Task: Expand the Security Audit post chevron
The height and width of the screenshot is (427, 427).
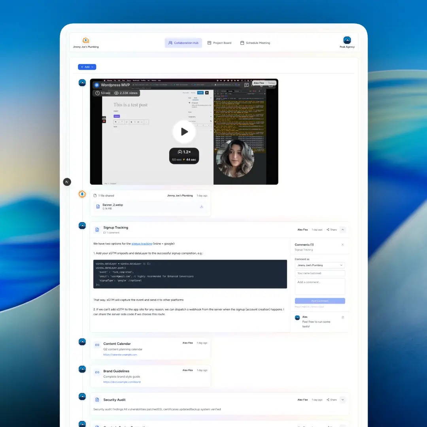Action: click(x=342, y=400)
